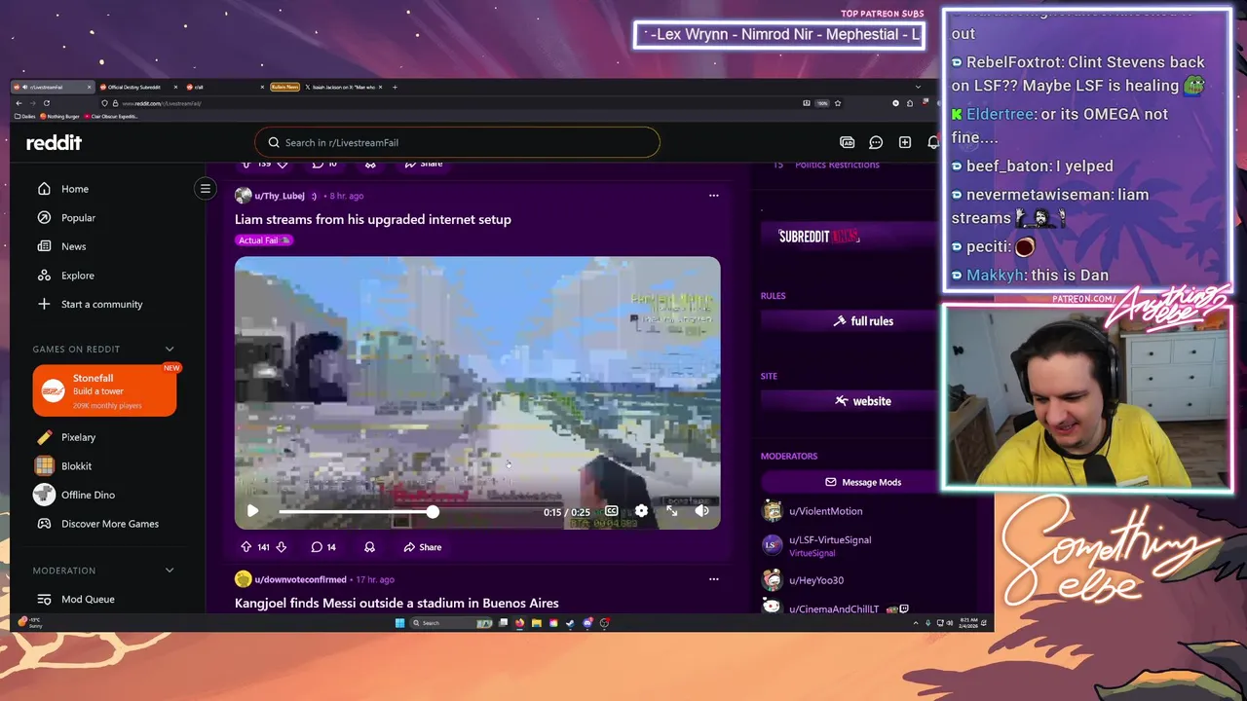Give an award to Liam post
This screenshot has height=701, width=1247.
click(369, 547)
